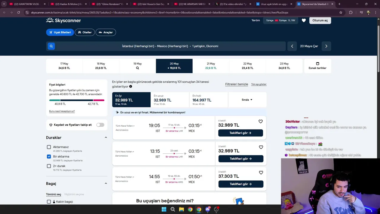Reload the page in Chrome
Image resolution: width=380 pixels, height=214 pixels.
pos(19,12)
